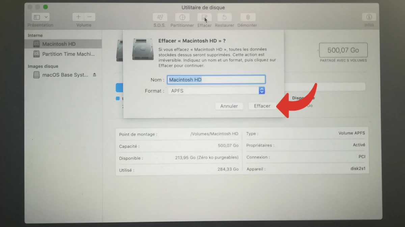The image size is (405, 227).
Task: Select Macintosh HD in sidebar
Action: (x=63, y=44)
